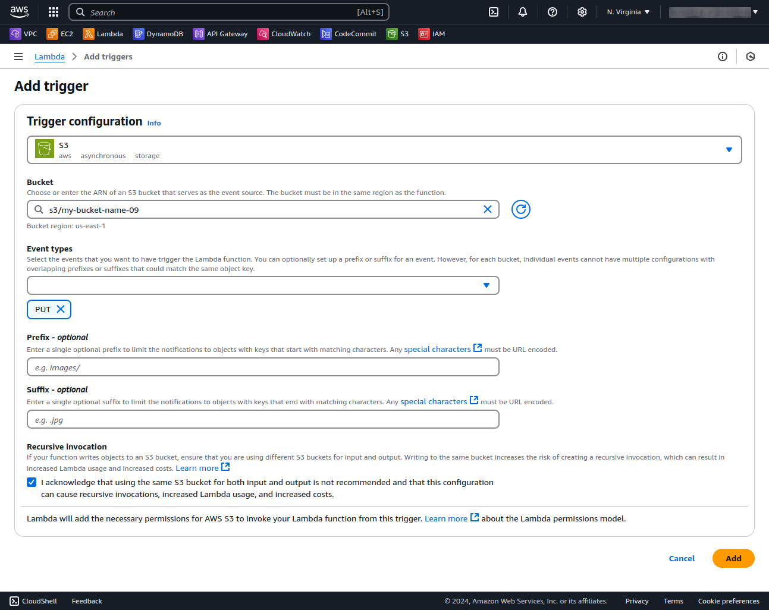Click the Suffix input field

click(263, 420)
